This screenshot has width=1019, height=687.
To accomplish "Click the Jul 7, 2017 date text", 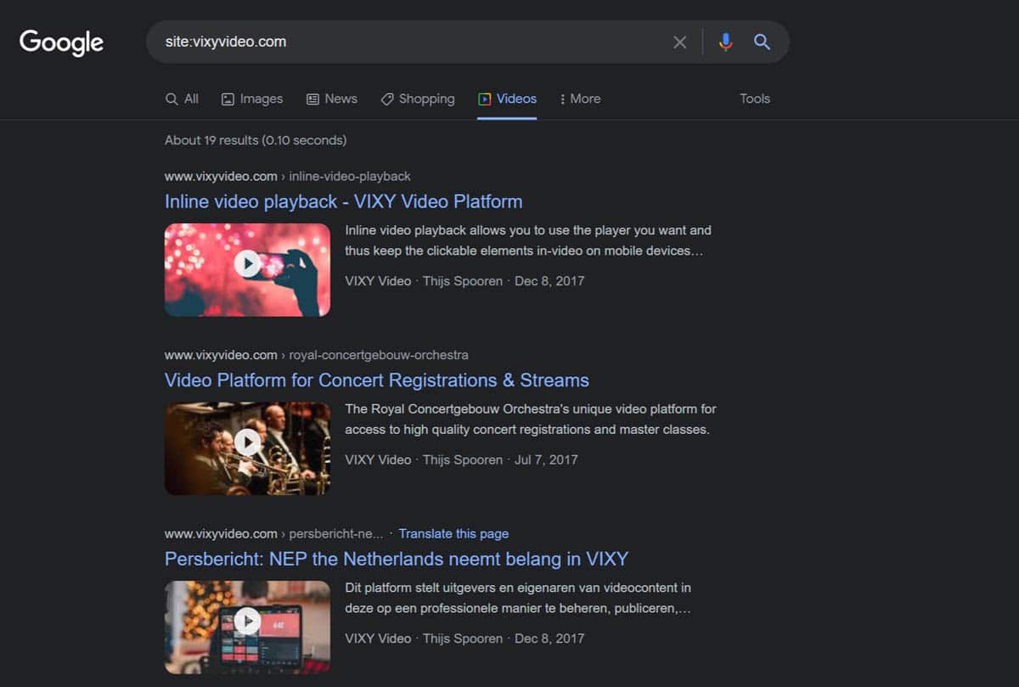I will click(546, 459).
